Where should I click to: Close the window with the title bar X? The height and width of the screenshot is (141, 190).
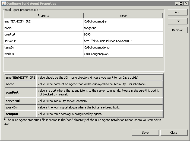click(x=186, y=4)
